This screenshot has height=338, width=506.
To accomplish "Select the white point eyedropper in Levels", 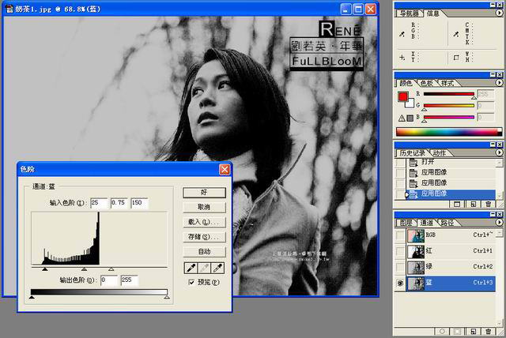I will pos(220,268).
